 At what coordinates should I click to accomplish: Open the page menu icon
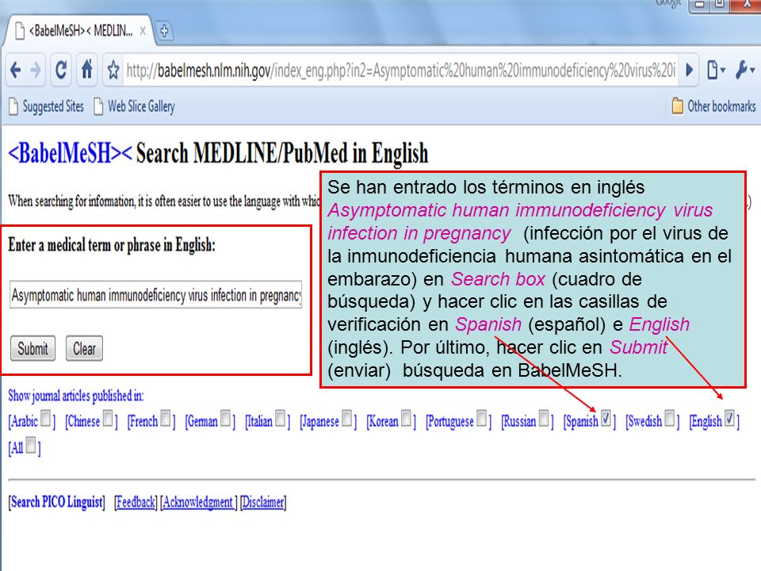715,71
